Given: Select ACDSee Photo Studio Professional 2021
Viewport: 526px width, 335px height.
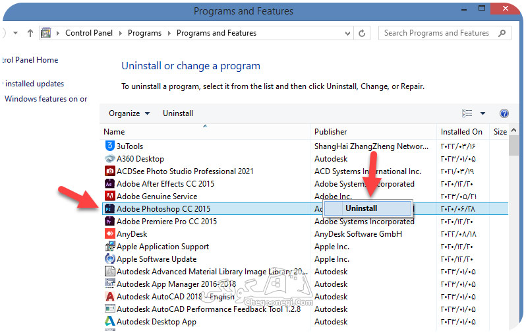Looking at the screenshot, I should pyautogui.click(x=185, y=171).
